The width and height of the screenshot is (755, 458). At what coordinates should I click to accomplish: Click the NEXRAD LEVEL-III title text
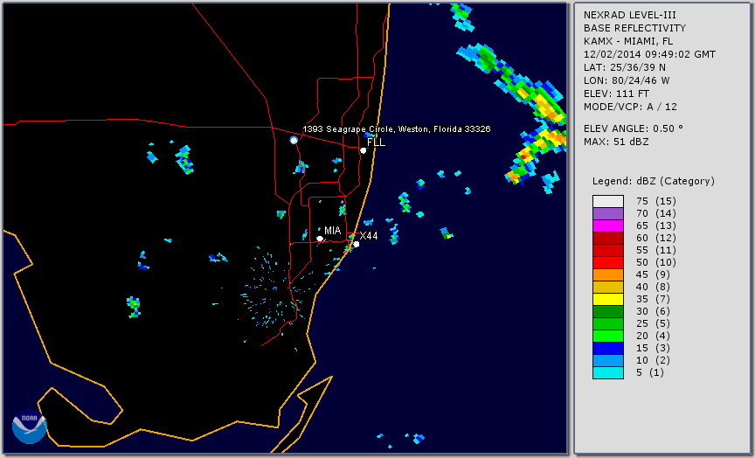(630, 16)
